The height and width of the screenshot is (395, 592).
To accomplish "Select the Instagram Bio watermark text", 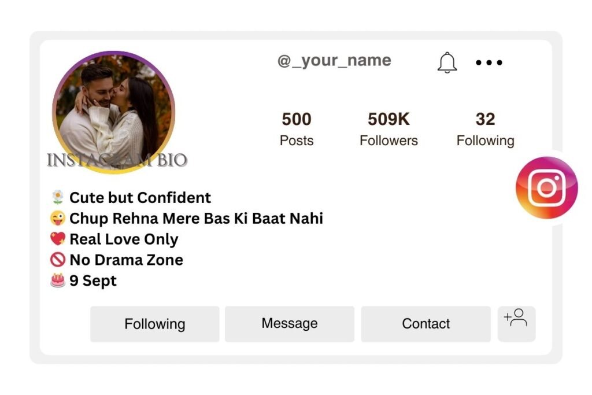I will click(117, 160).
